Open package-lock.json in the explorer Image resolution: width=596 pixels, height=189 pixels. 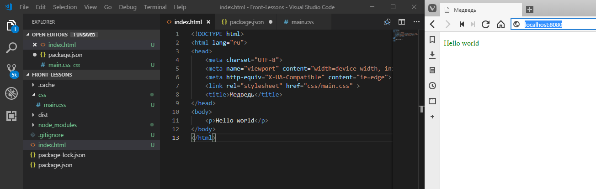62,155
